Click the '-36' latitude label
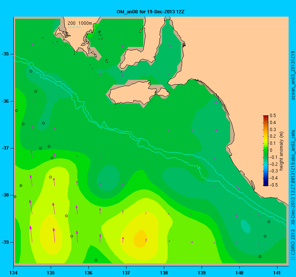This screenshot has height=277, width=296. pyautogui.click(x=5, y=101)
